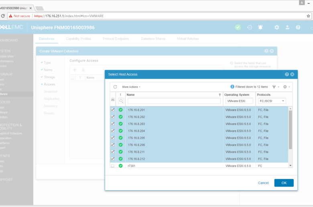Select the r7301 host name
The image size is (313, 207).
click(132, 166)
